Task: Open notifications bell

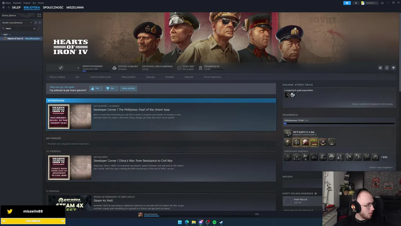Action: [356, 3]
